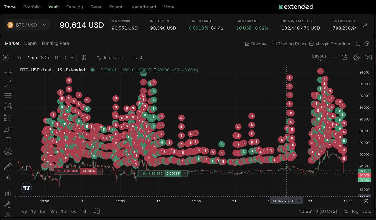The width and height of the screenshot is (376, 220).
Task: Open the price scale settings icon
Action: pyautogui.click(x=366, y=201)
